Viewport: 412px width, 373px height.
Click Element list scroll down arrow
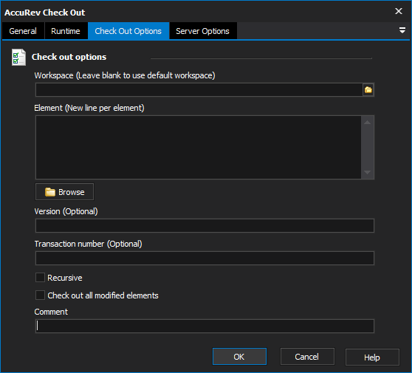368,172
